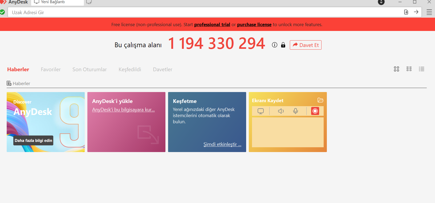Open the professional trial link

click(x=212, y=25)
